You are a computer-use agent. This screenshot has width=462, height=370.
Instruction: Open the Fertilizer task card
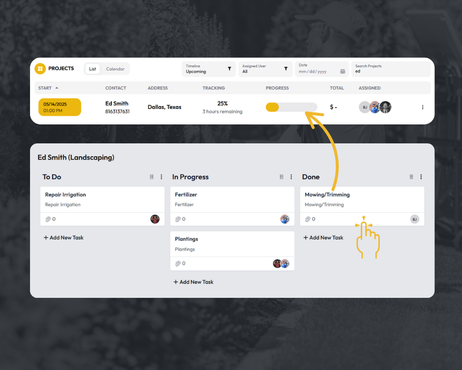point(232,206)
